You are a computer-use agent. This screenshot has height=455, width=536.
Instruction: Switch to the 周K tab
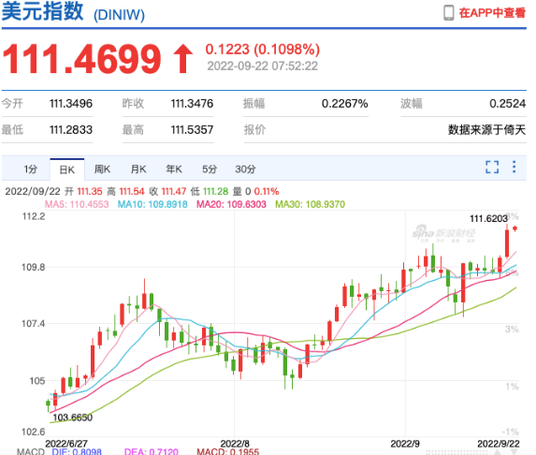tap(103, 169)
